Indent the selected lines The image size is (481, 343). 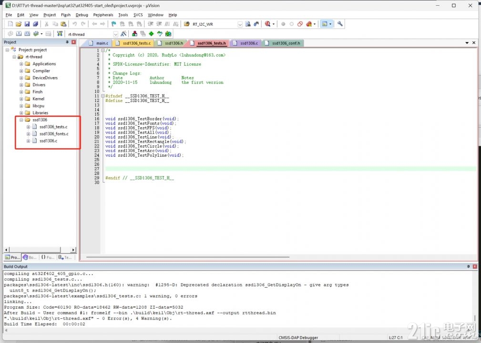click(x=150, y=24)
